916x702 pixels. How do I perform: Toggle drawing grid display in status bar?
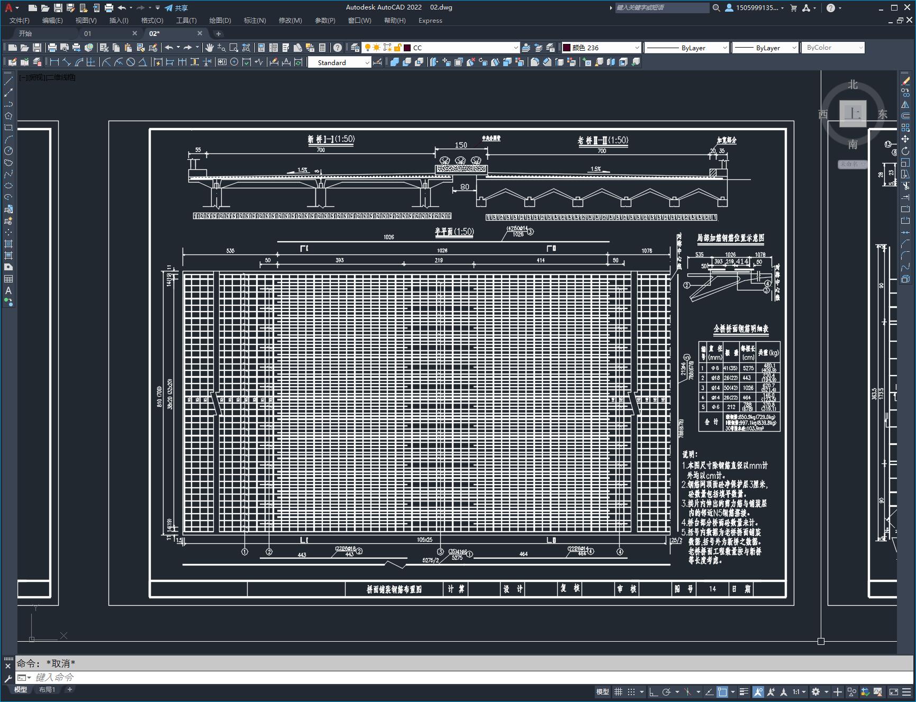[618, 692]
